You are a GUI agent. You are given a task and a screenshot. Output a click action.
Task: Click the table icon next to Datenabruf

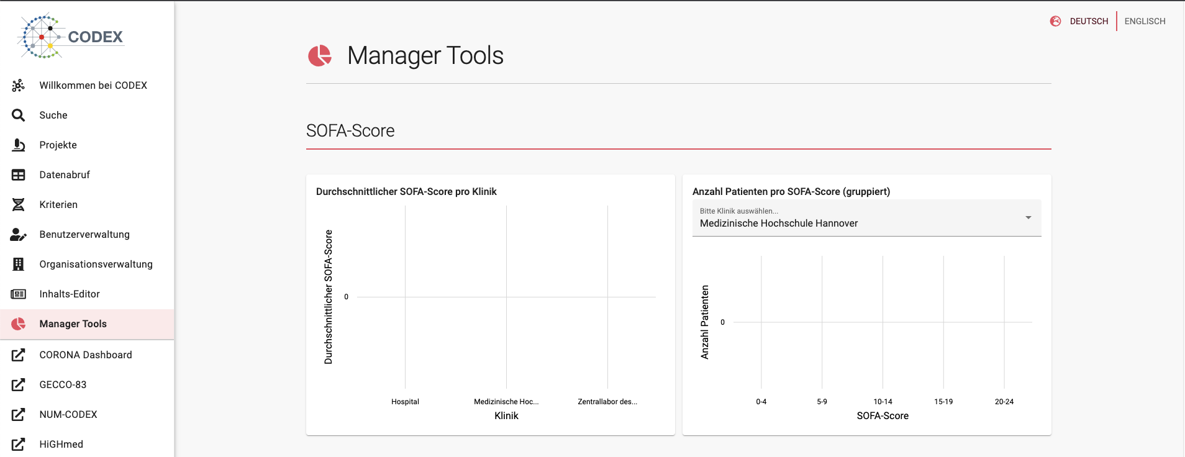(19, 175)
